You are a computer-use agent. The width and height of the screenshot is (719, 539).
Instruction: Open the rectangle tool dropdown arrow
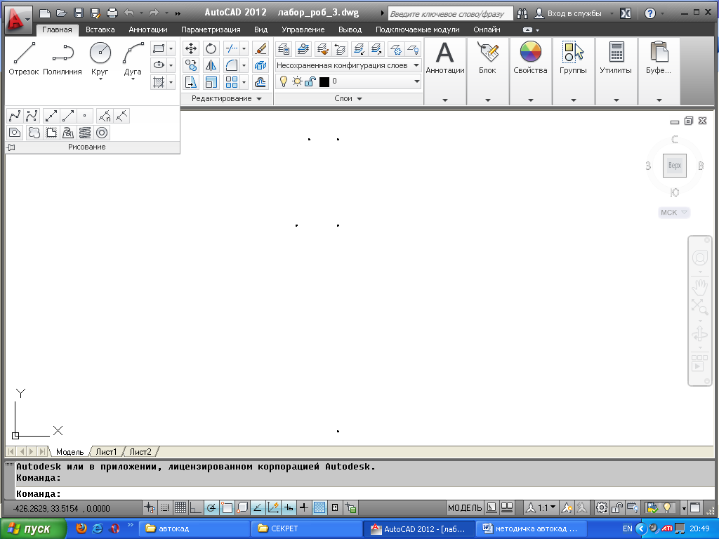pyautogui.click(x=171, y=48)
